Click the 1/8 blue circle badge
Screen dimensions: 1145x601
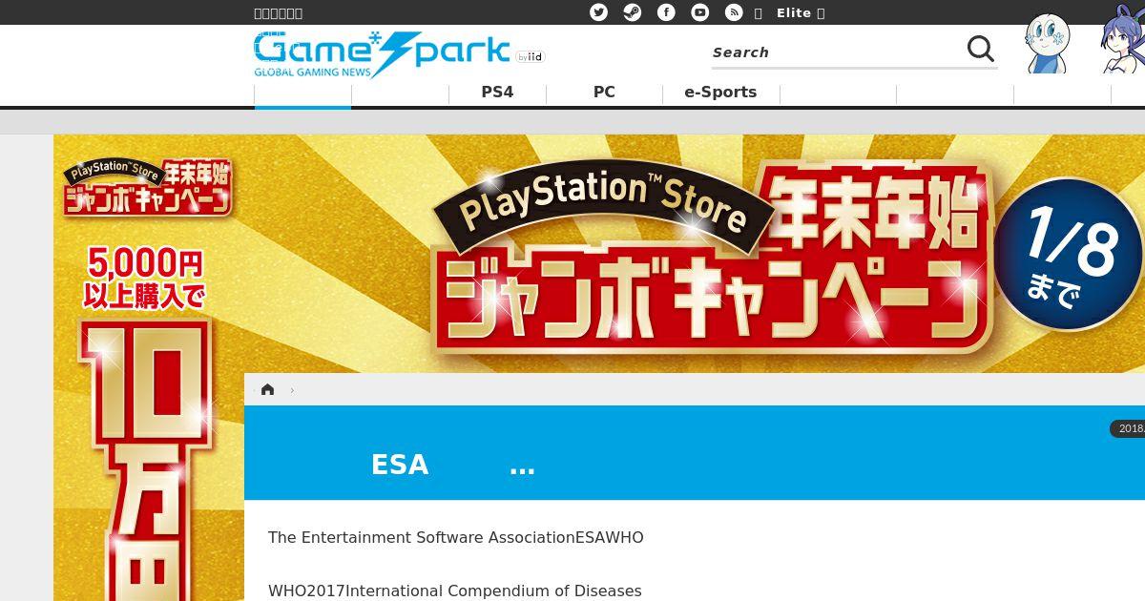pos(1069,254)
